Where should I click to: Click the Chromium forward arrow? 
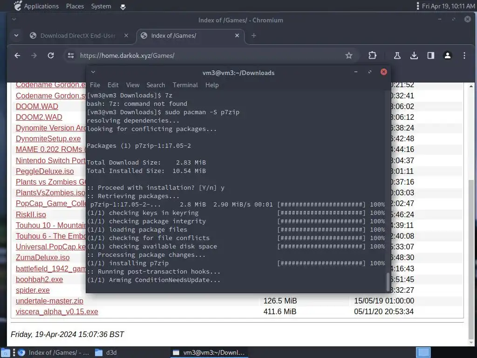pos(34,55)
